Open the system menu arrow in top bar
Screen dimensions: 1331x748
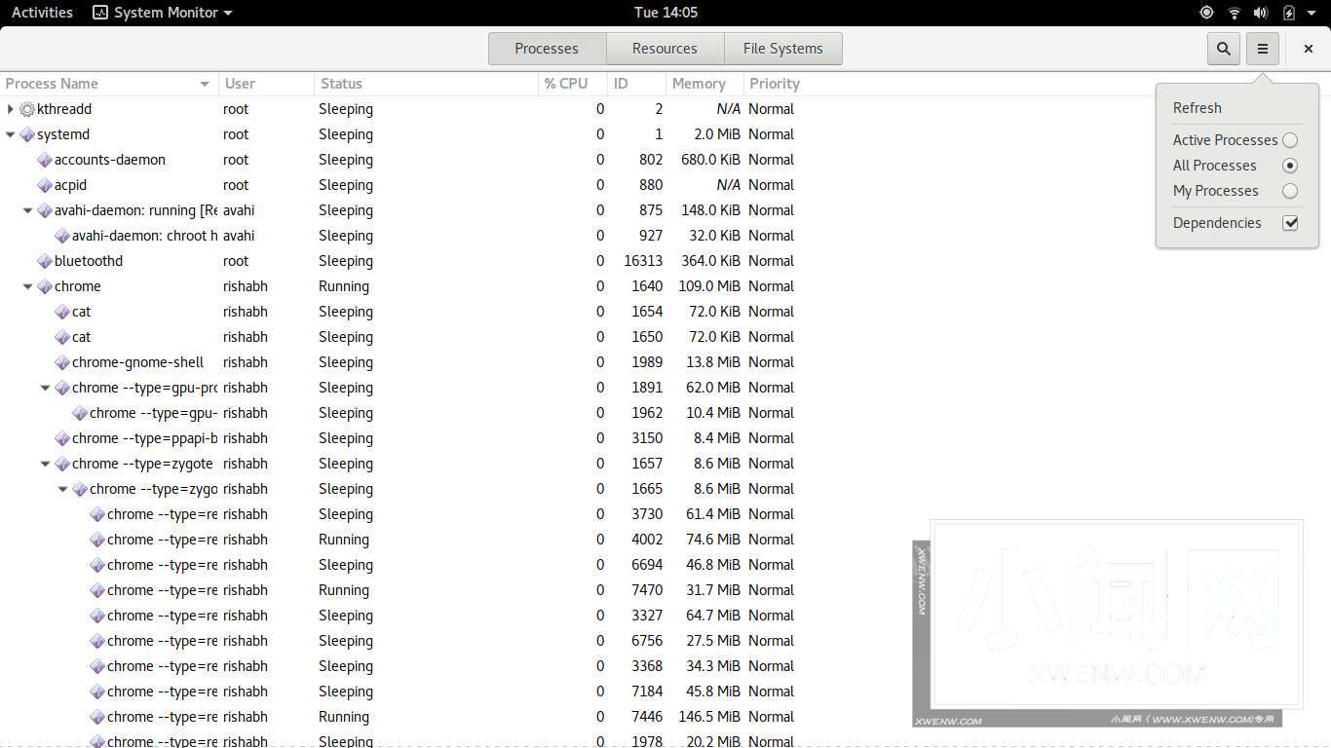tap(1312, 13)
